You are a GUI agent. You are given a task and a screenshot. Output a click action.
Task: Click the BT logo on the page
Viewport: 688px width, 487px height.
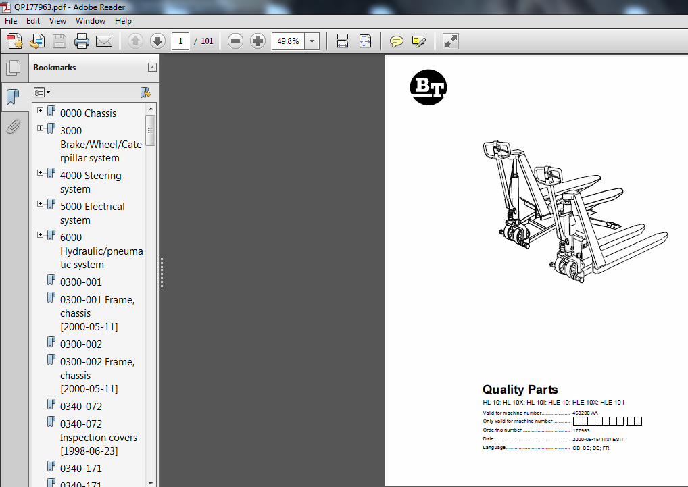(x=428, y=87)
